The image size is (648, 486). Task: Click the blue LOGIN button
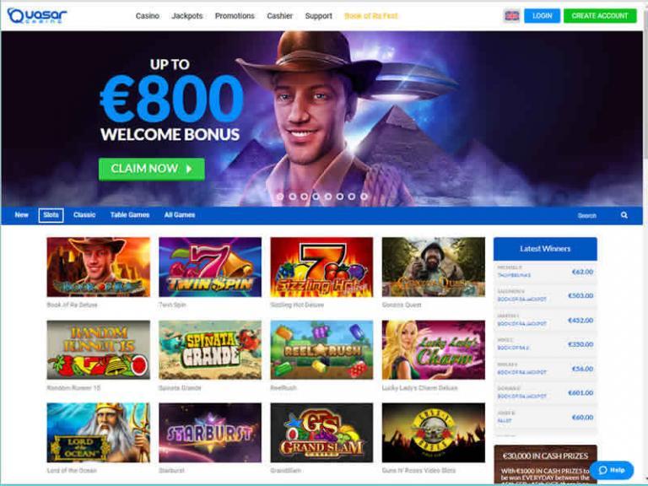coord(543,16)
